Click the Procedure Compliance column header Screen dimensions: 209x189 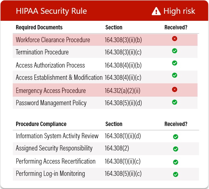click(x=41, y=124)
